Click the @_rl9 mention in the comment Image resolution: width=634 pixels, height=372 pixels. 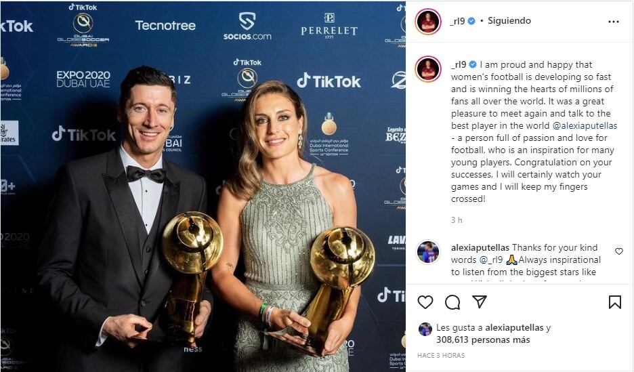pos(491,260)
